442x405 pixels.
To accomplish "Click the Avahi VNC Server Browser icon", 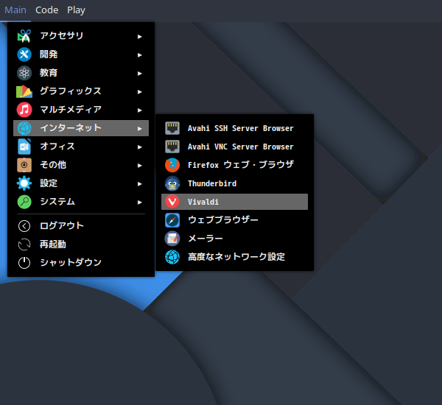I will (172, 147).
